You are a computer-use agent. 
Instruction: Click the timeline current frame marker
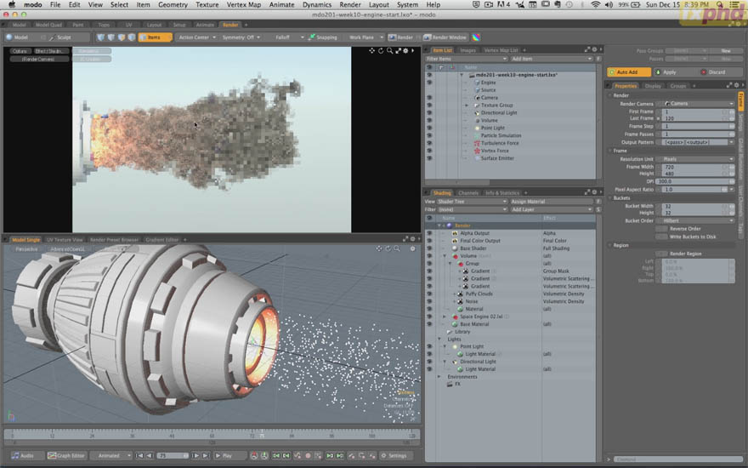[262, 433]
